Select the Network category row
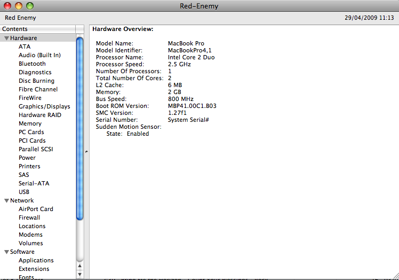 [38, 201]
